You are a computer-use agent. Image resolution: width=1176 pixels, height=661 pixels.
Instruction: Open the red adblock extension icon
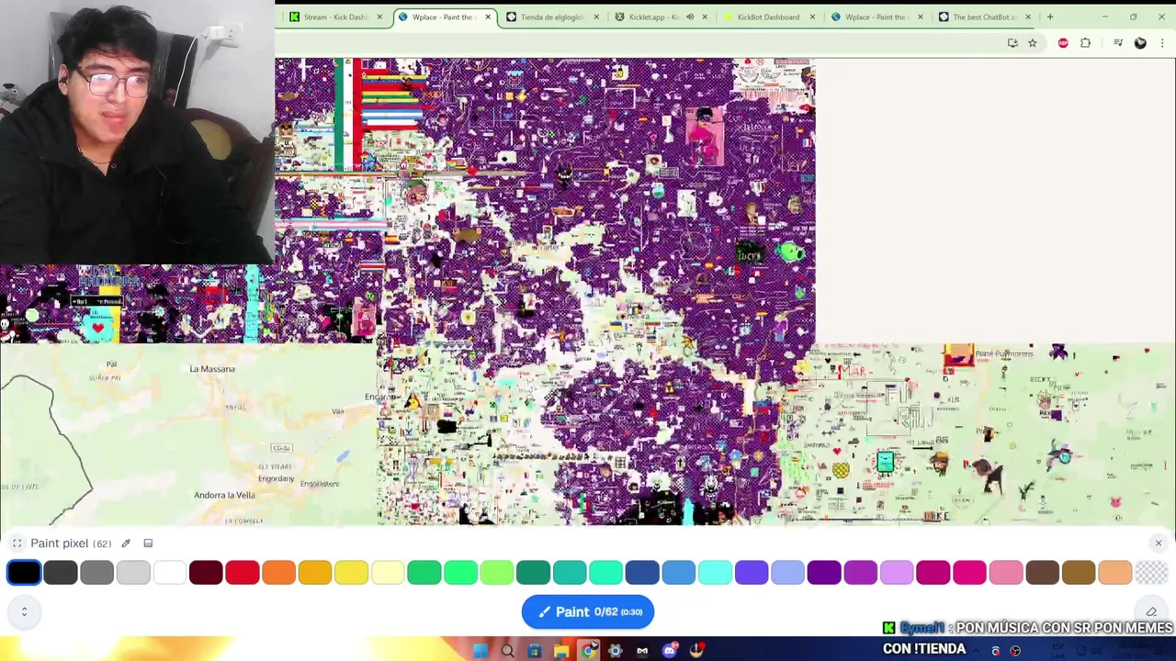[x=1063, y=43]
